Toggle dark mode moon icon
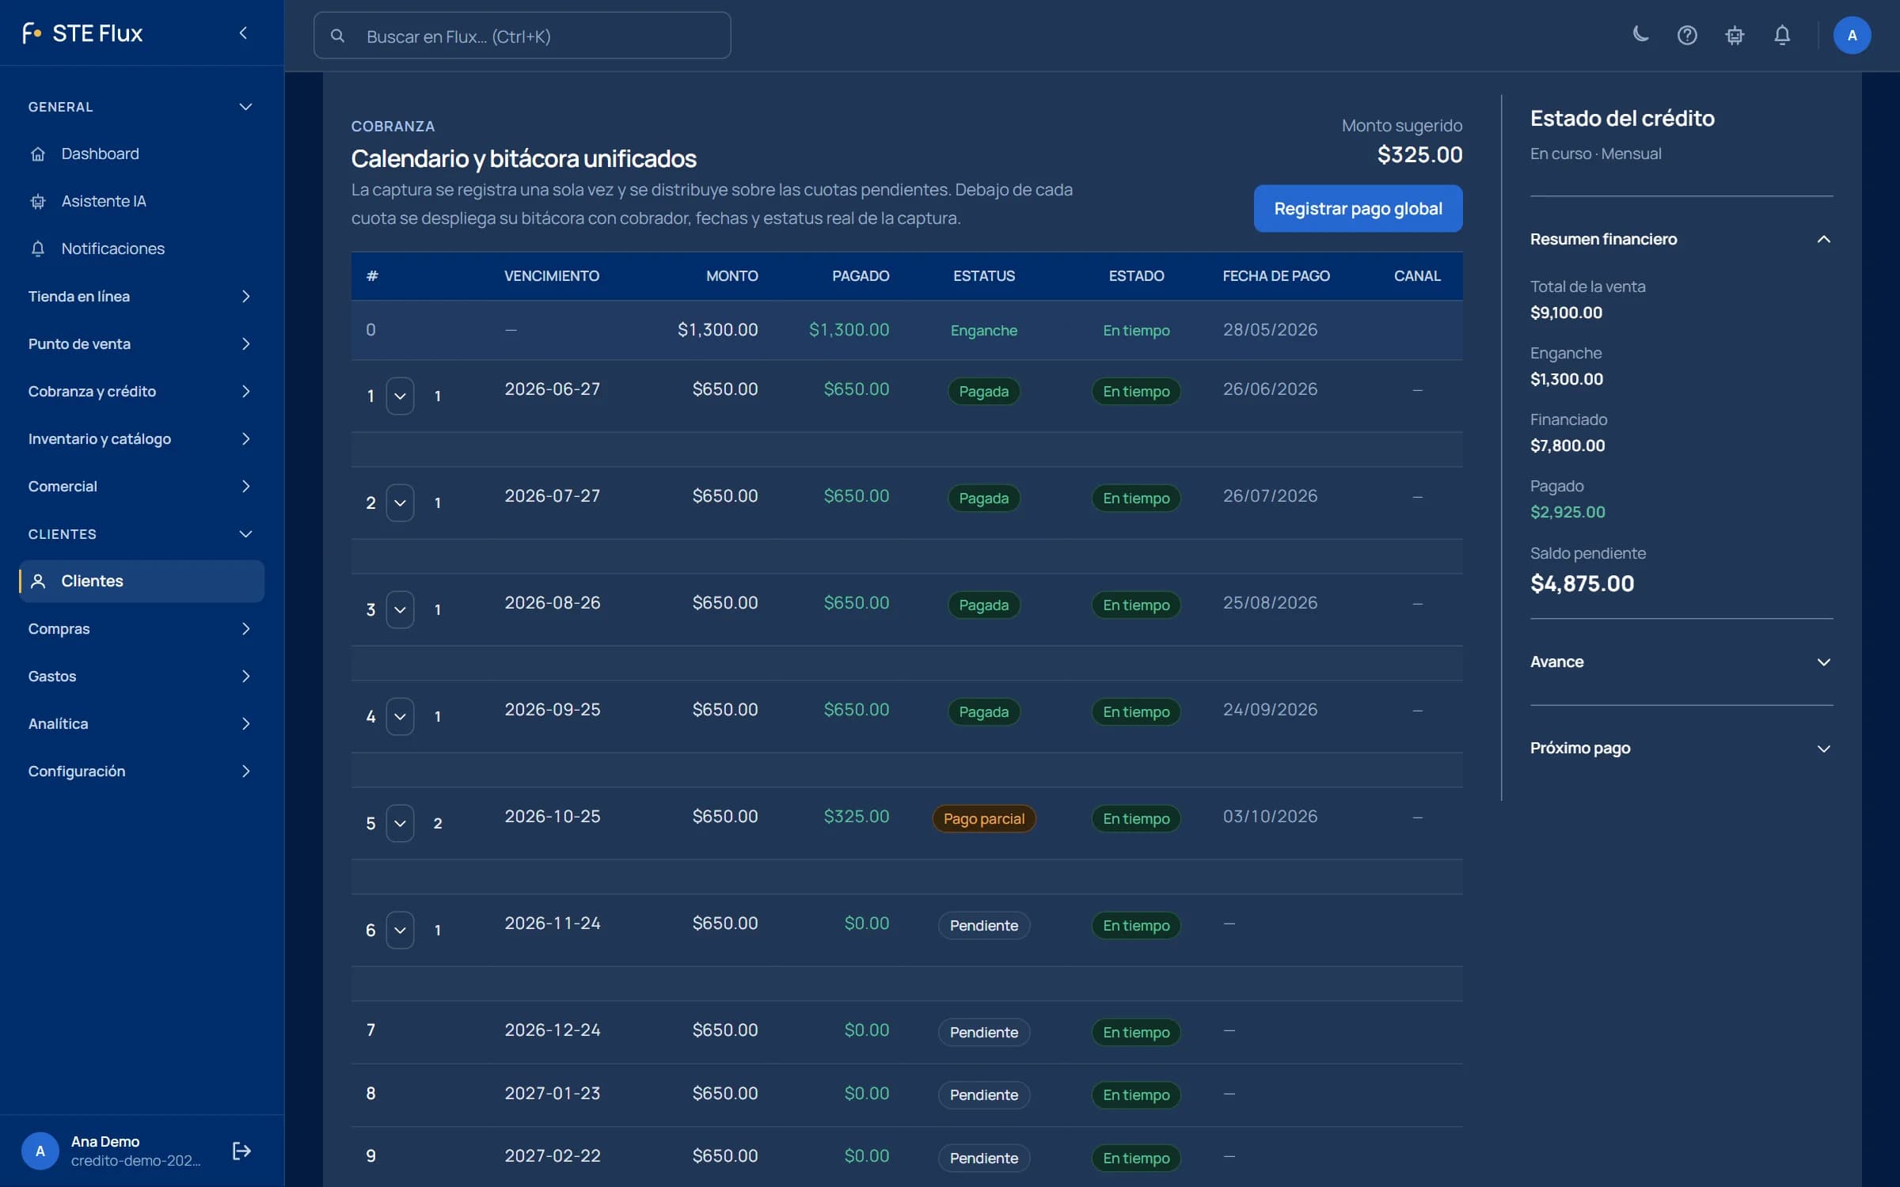 coord(1640,35)
